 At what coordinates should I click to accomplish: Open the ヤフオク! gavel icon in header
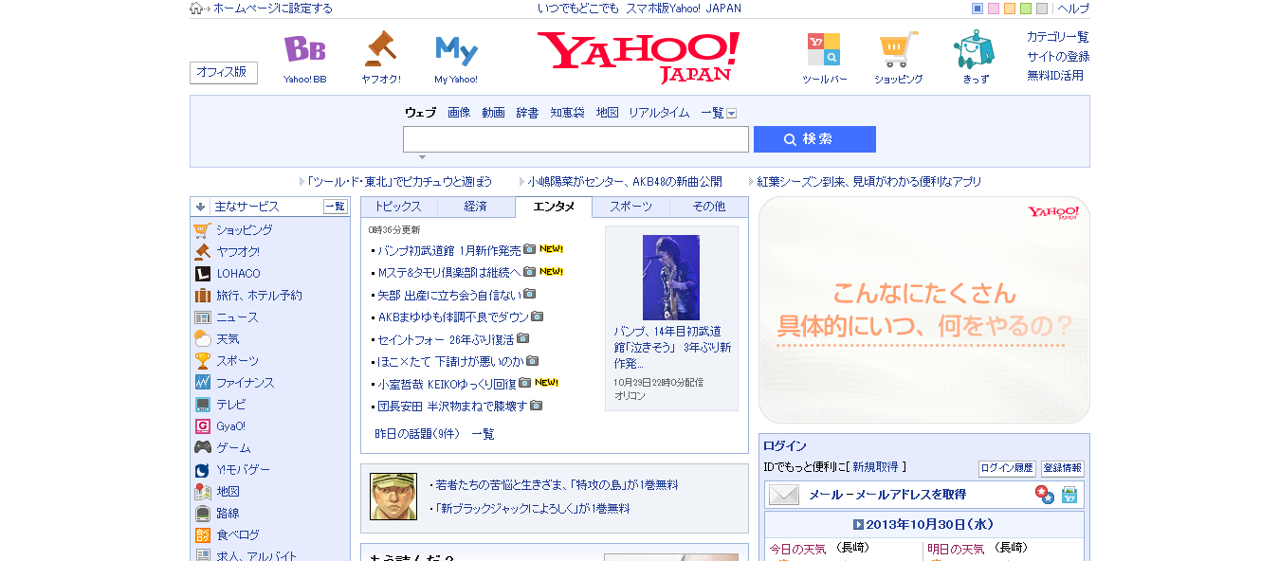[x=380, y=48]
